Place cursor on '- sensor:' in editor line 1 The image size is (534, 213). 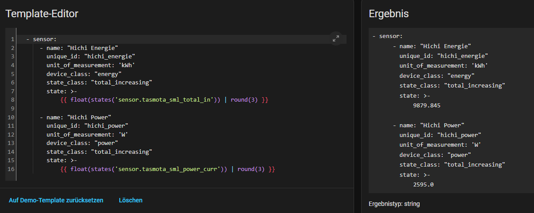pos(41,39)
